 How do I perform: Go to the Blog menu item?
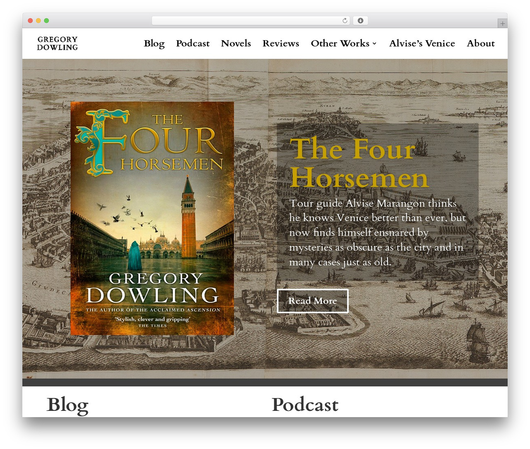[154, 43]
